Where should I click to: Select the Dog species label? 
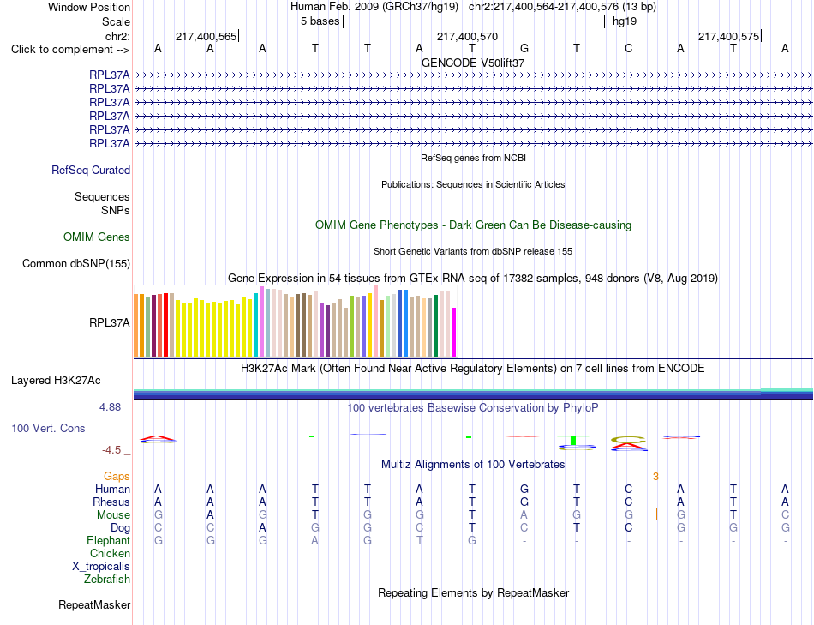[120, 528]
